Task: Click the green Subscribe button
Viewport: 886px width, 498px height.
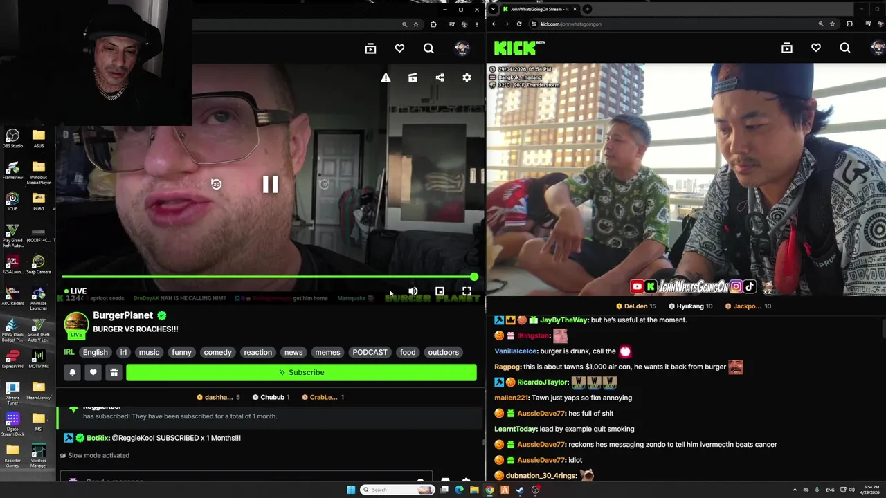Action: pos(301,372)
